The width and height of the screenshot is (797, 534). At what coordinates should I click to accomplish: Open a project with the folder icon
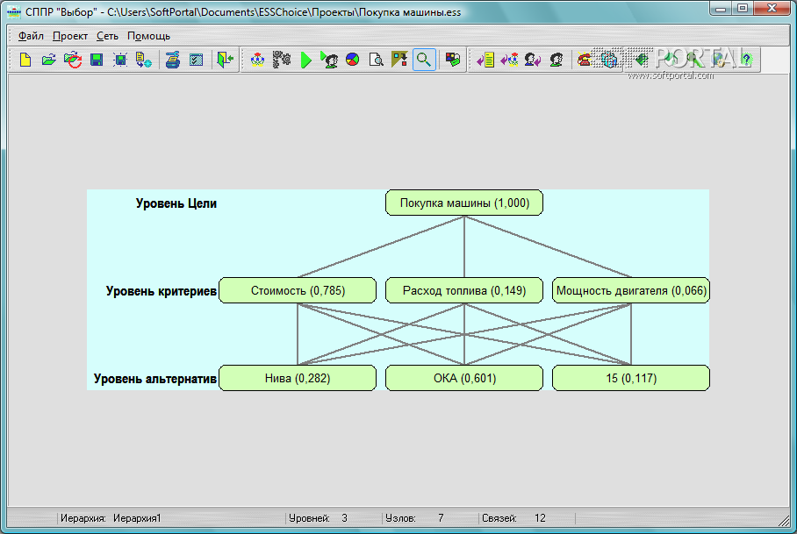click(48, 60)
